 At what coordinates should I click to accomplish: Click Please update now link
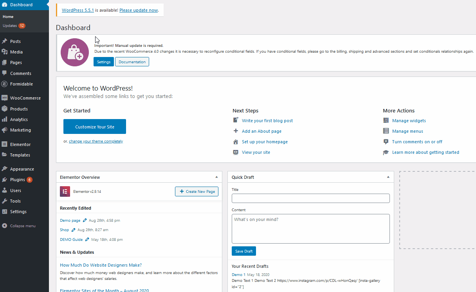[x=139, y=10]
